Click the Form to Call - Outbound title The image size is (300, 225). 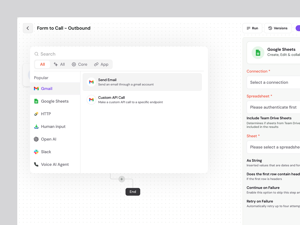[x=64, y=28]
